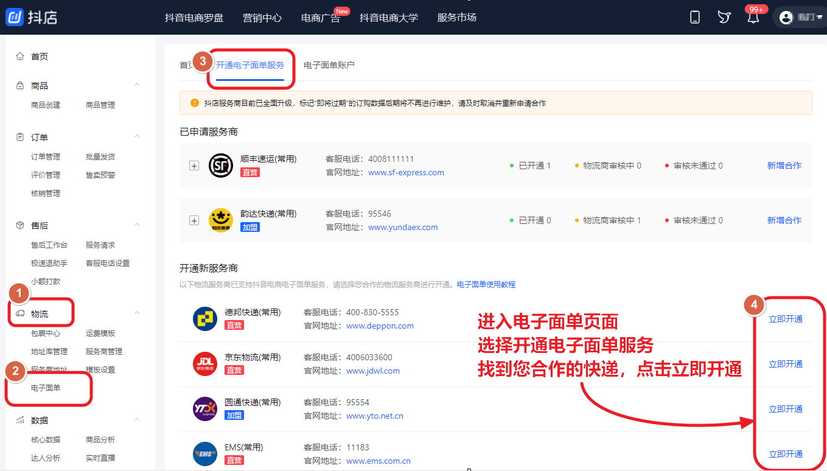Open 客服电话设置 in sidebar
This screenshot has height=471, width=827.
point(108,263)
